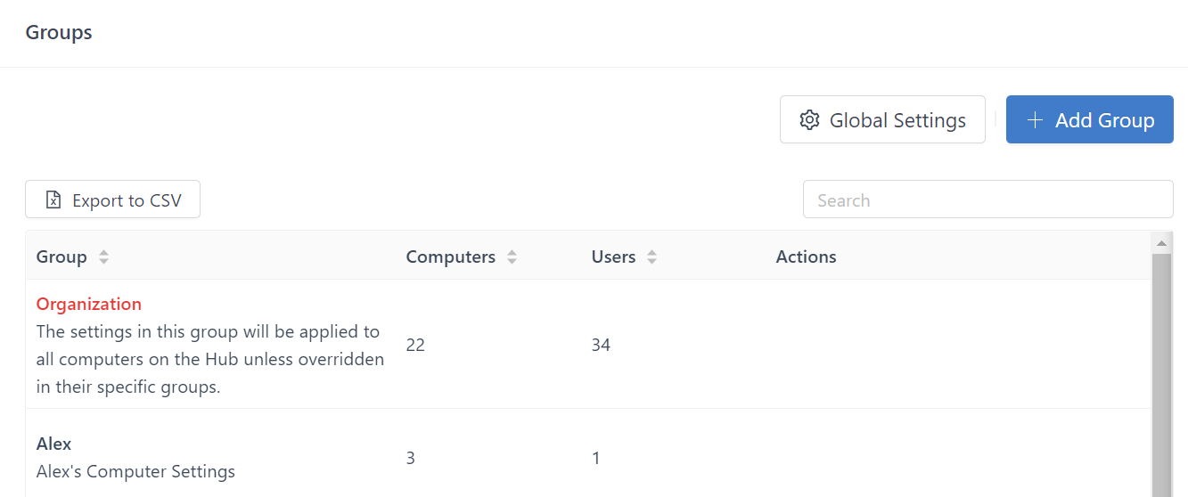Click the Organization computer count of 22
The height and width of the screenshot is (497, 1188).
tap(415, 345)
